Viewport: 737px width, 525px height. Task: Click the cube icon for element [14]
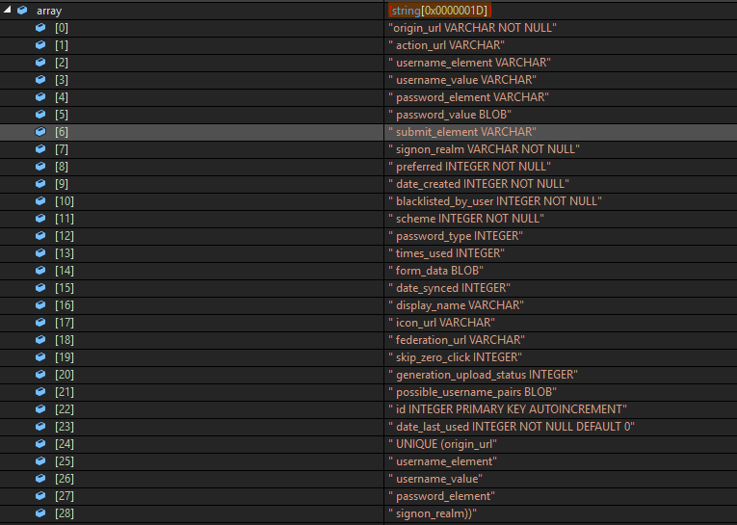pyautogui.click(x=40, y=270)
